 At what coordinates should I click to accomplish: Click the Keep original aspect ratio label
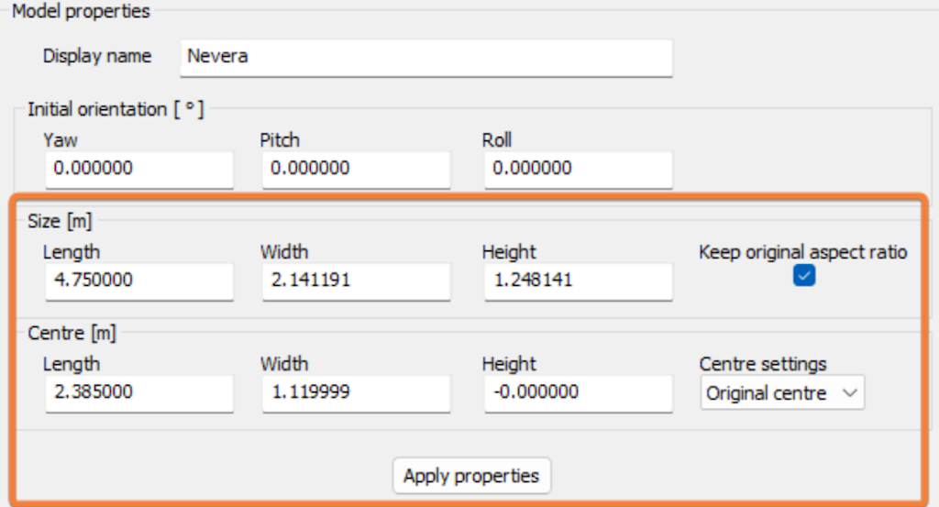(802, 252)
